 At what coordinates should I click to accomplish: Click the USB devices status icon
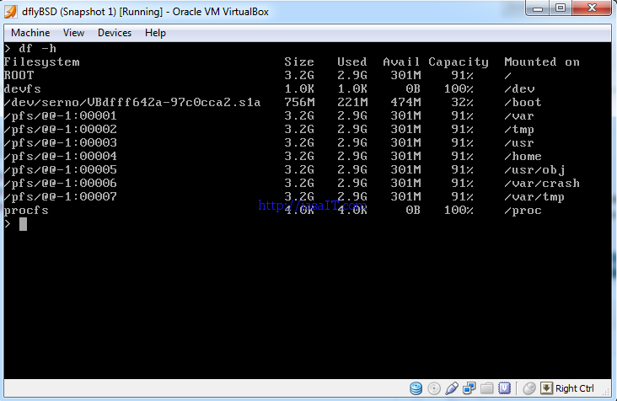click(x=452, y=388)
